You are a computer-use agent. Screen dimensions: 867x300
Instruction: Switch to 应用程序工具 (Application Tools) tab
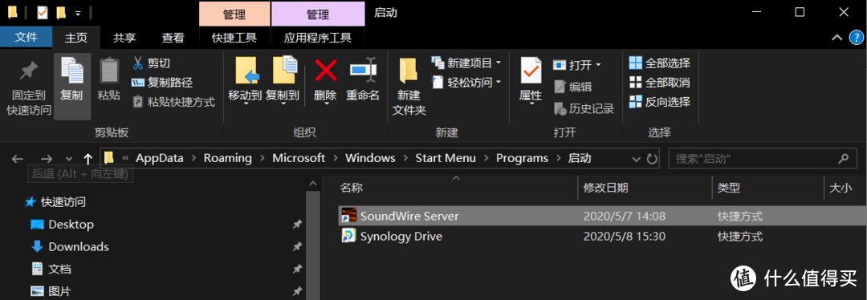pyautogui.click(x=317, y=38)
